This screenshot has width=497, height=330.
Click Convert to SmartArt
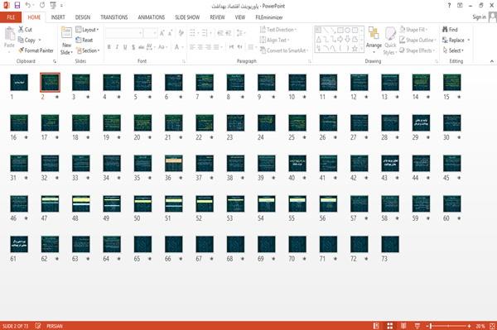click(283, 50)
